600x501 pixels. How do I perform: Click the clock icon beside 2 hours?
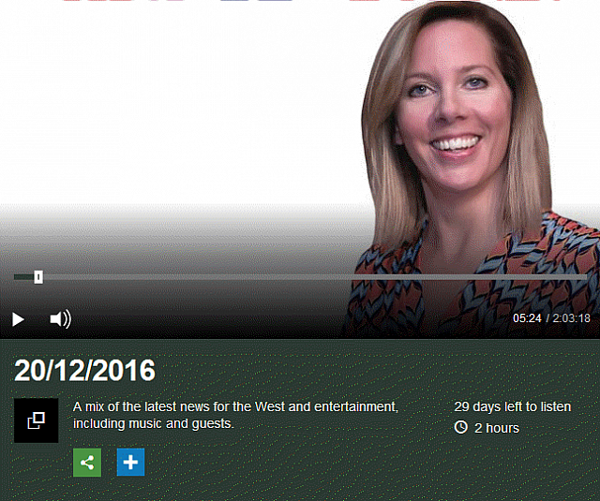pos(460,428)
